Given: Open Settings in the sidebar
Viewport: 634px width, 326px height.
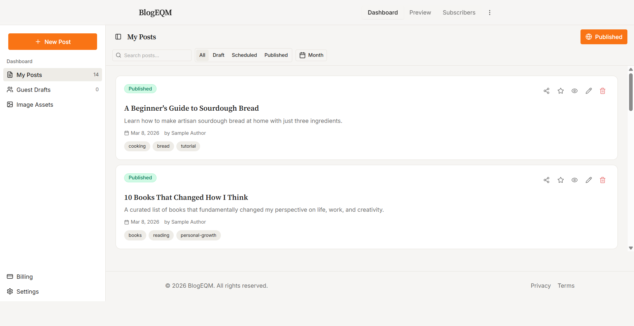Looking at the screenshot, I should pyautogui.click(x=53, y=291).
